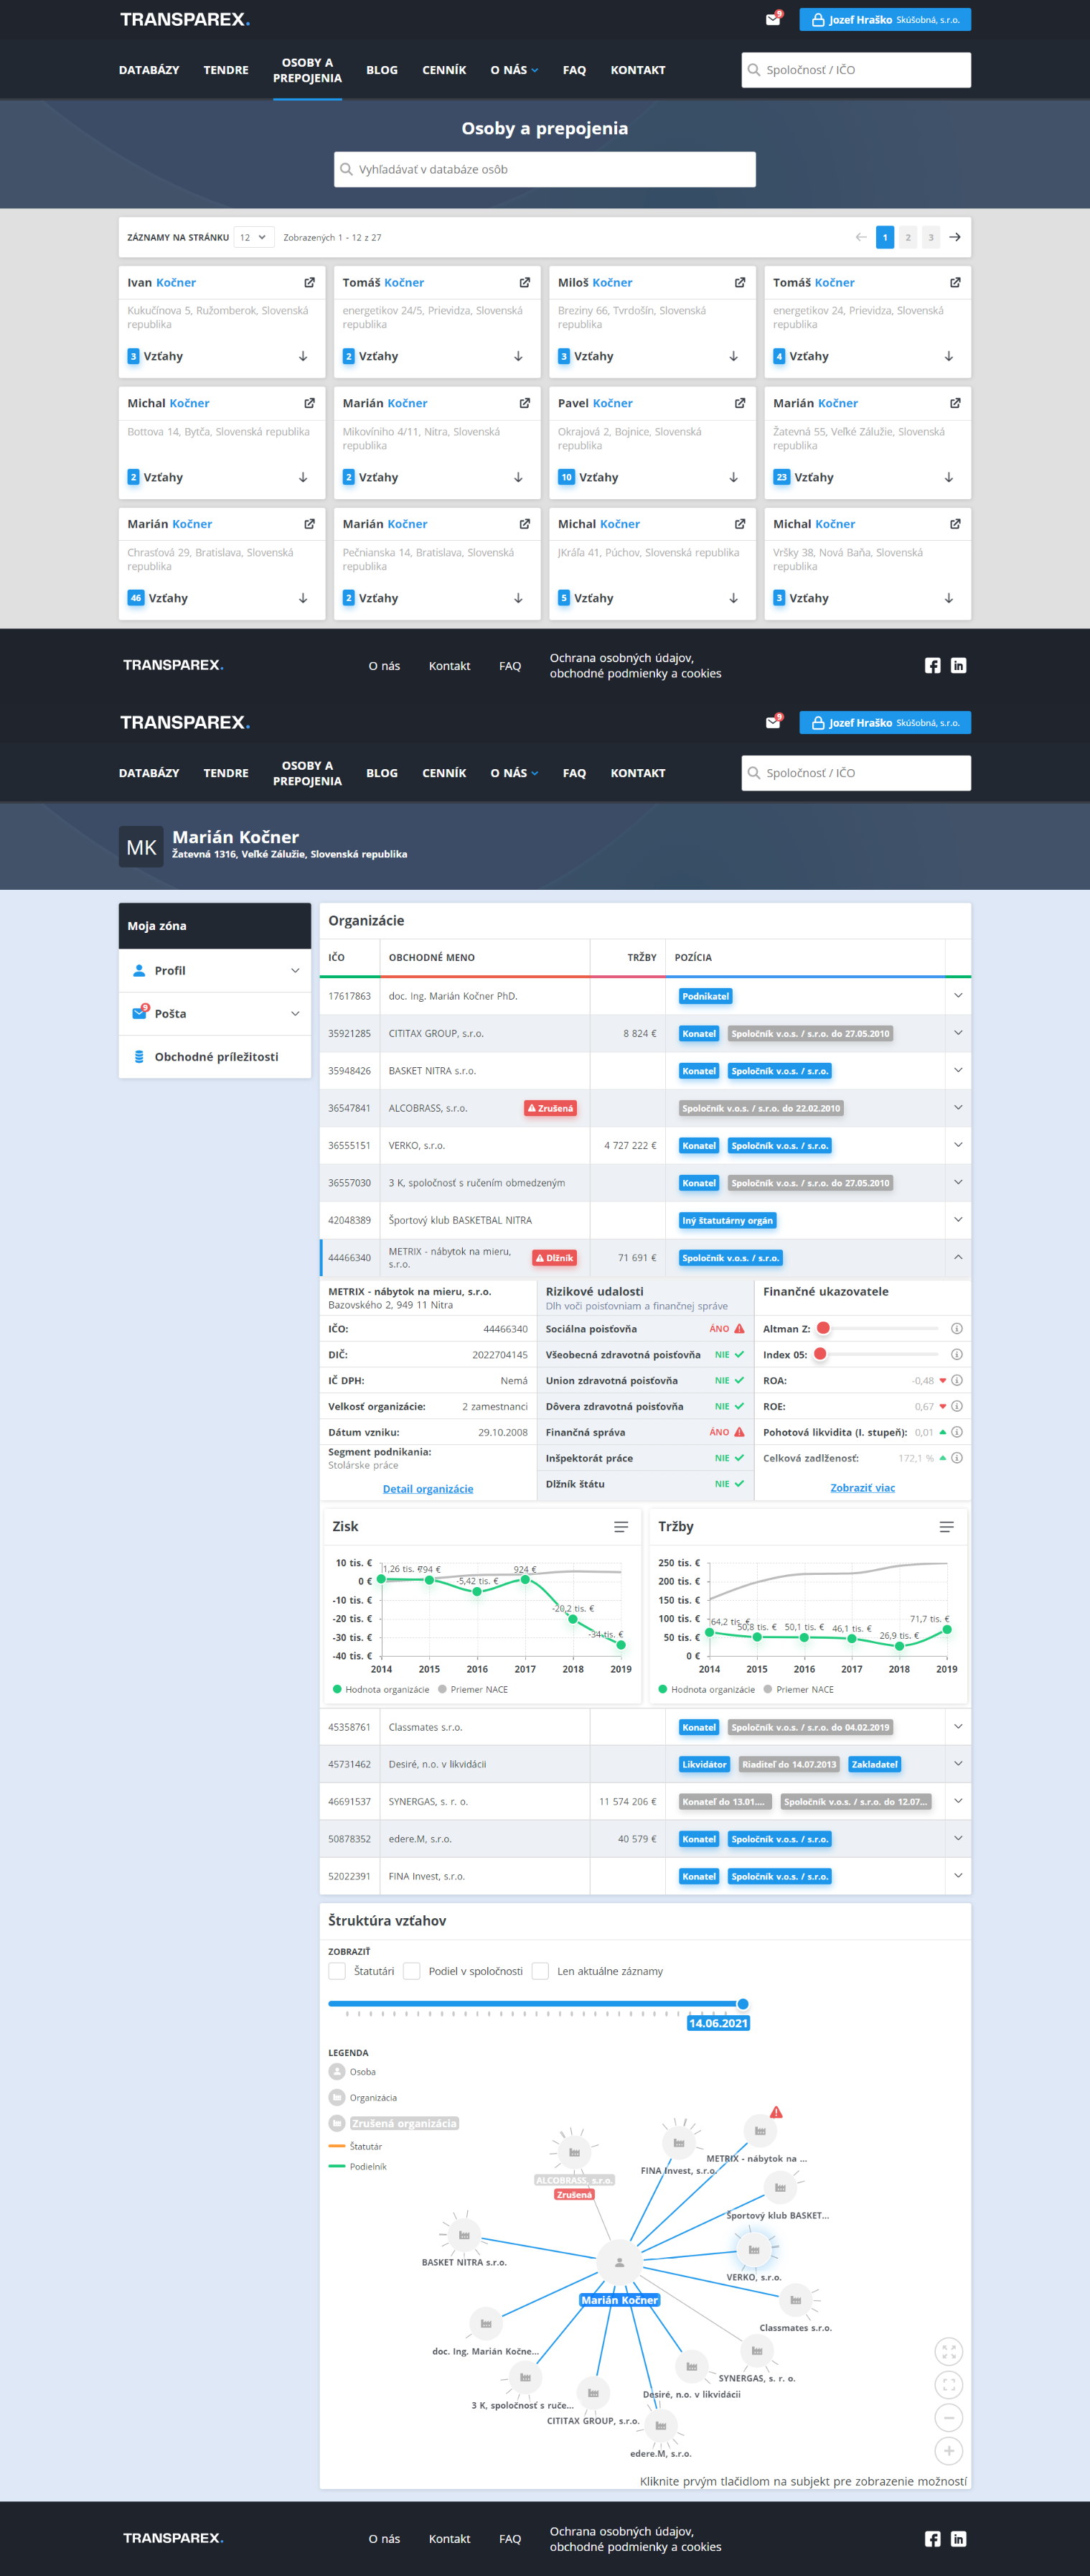Click the Vyhľadávať v databáze osôb search field
Image resolution: width=1090 pixels, height=2576 pixels.
point(545,170)
